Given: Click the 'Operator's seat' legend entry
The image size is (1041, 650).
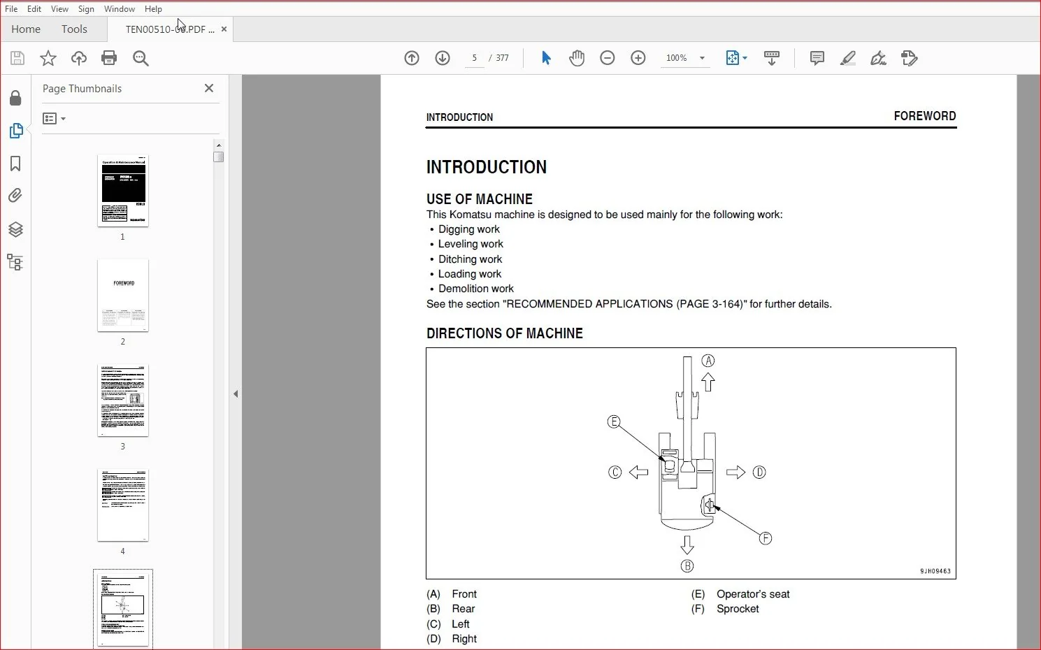Looking at the screenshot, I should [753, 594].
